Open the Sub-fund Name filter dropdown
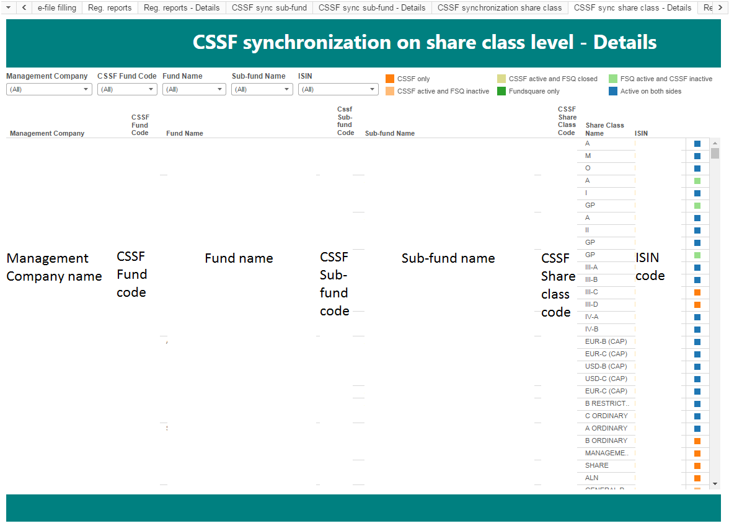The height and width of the screenshot is (526, 729). pos(262,89)
